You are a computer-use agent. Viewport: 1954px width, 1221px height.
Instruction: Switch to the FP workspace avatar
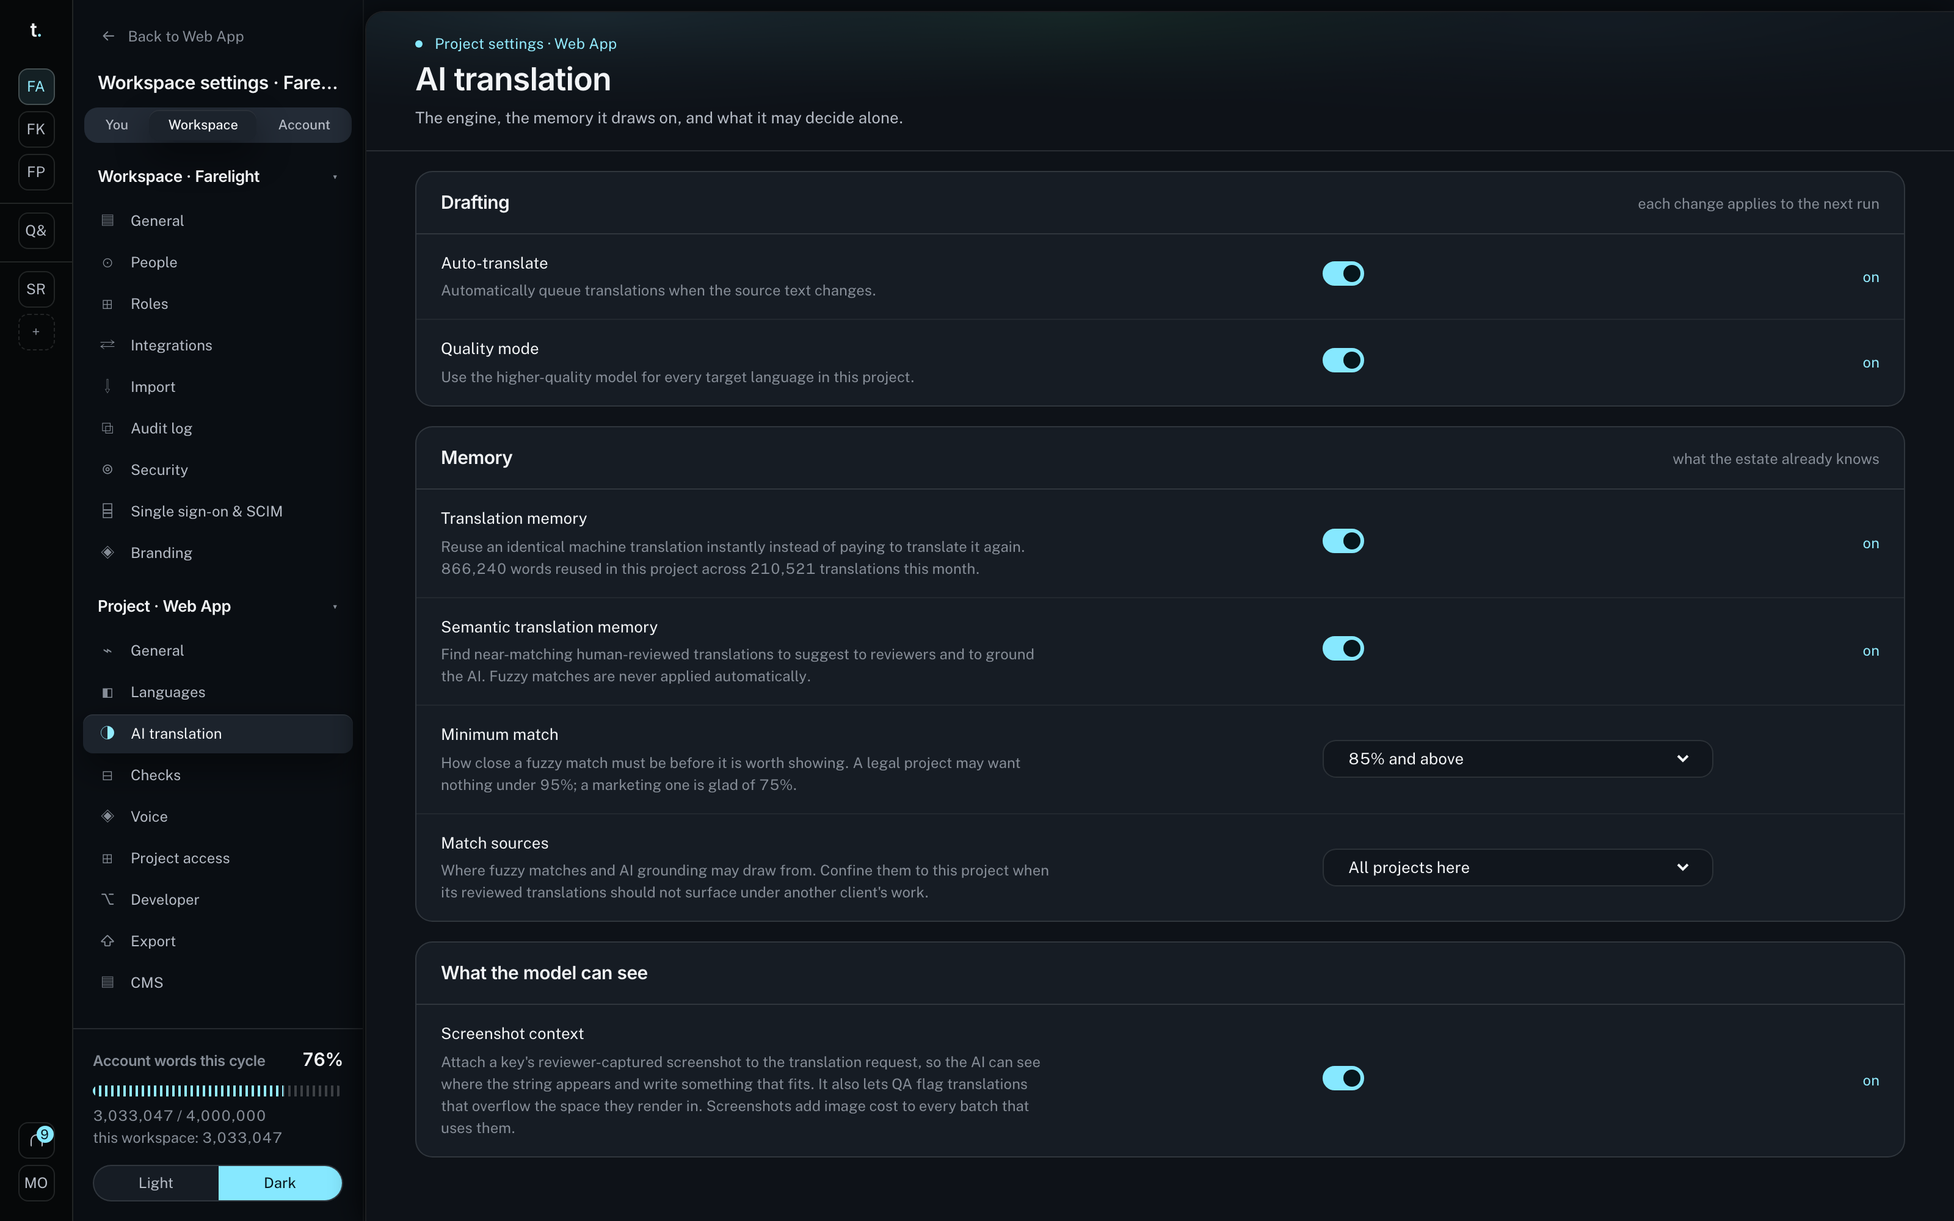click(37, 172)
